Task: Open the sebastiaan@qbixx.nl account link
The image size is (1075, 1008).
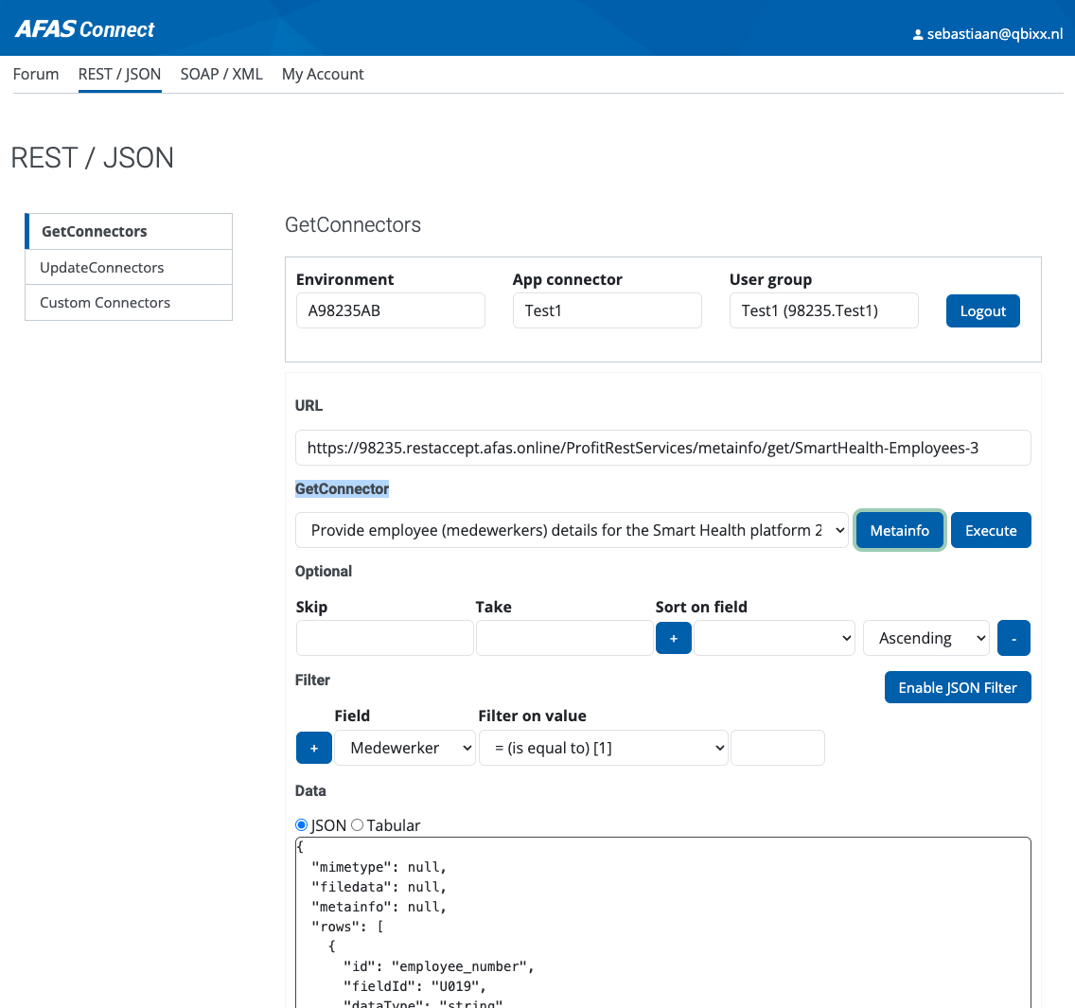Action: point(995,34)
